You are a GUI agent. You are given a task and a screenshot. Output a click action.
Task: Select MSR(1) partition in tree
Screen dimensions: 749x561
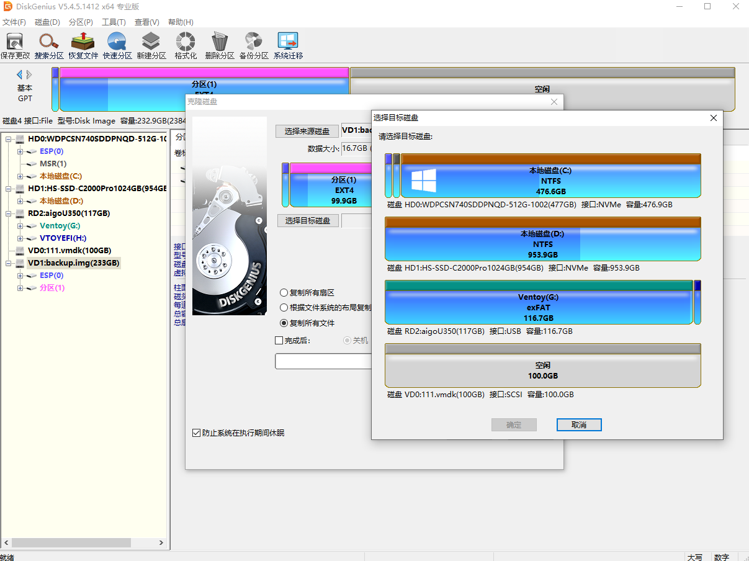pos(53,164)
